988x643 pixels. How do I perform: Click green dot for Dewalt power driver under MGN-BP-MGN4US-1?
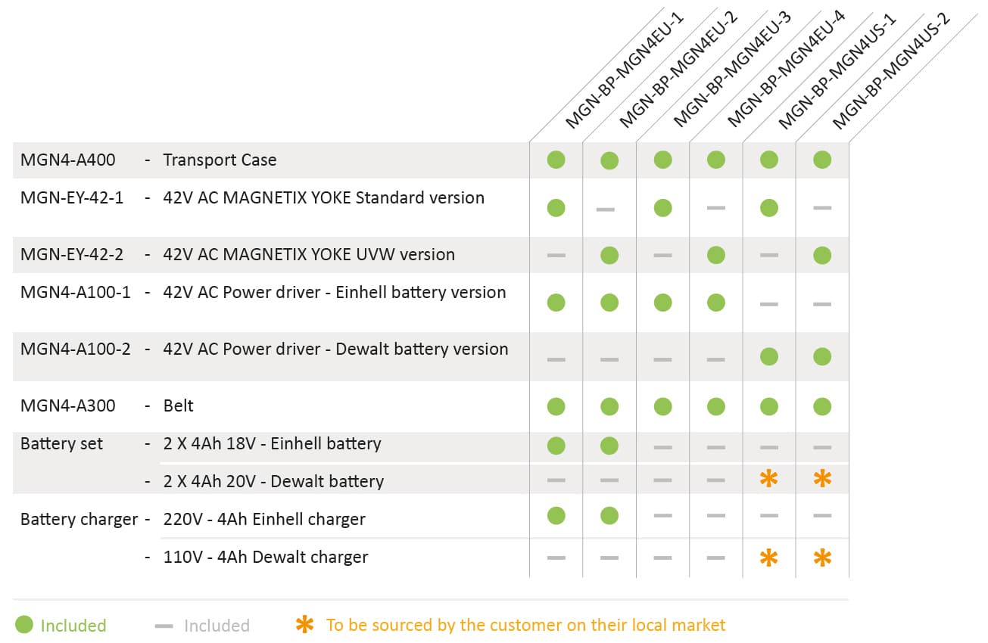click(768, 356)
